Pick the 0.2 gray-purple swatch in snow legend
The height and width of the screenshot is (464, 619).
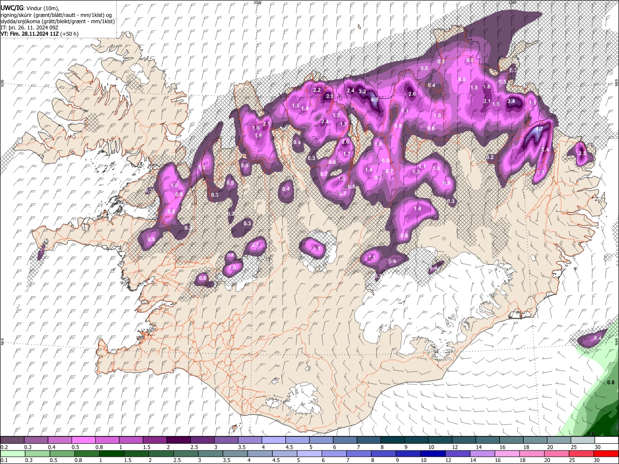tap(12, 440)
